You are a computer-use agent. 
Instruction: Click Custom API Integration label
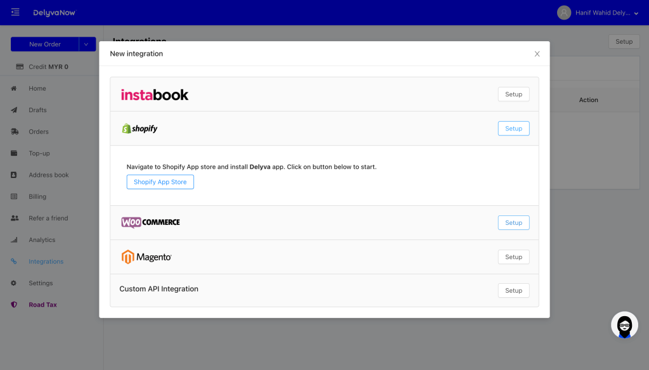tap(159, 289)
